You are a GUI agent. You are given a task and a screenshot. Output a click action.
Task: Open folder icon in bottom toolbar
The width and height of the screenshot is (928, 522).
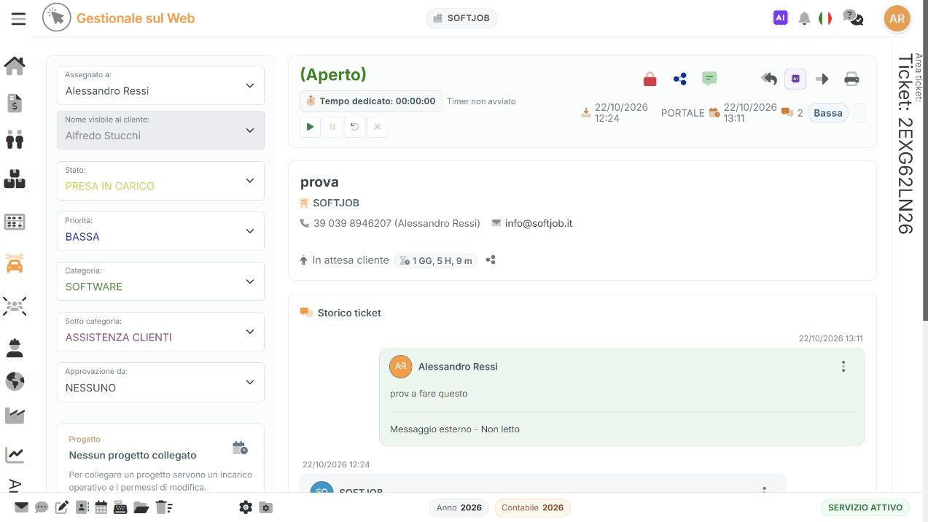pyautogui.click(x=141, y=507)
